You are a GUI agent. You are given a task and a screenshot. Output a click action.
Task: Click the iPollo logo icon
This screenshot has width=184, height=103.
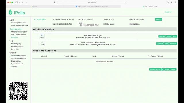[x=10, y=12]
